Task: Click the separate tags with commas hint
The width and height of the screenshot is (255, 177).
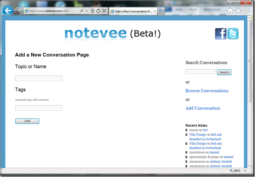Action: [32, 100]
